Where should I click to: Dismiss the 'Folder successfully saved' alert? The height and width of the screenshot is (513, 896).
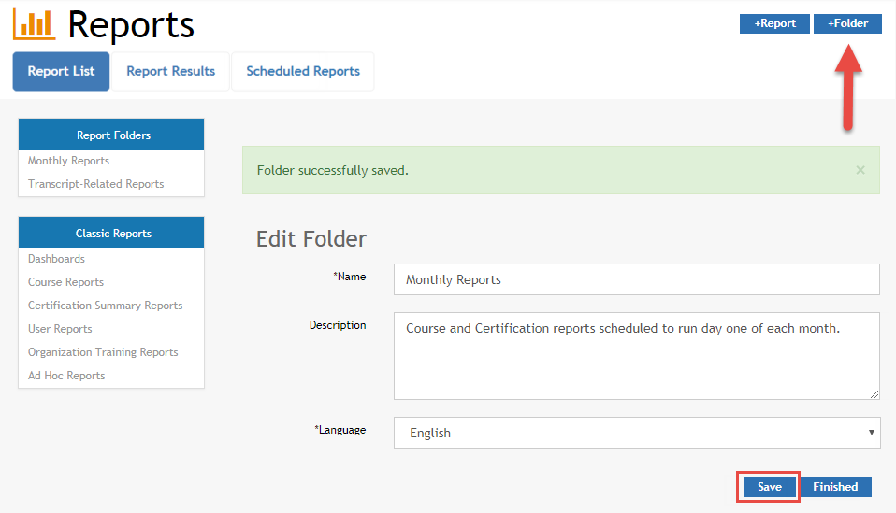(x=860, y=170)
